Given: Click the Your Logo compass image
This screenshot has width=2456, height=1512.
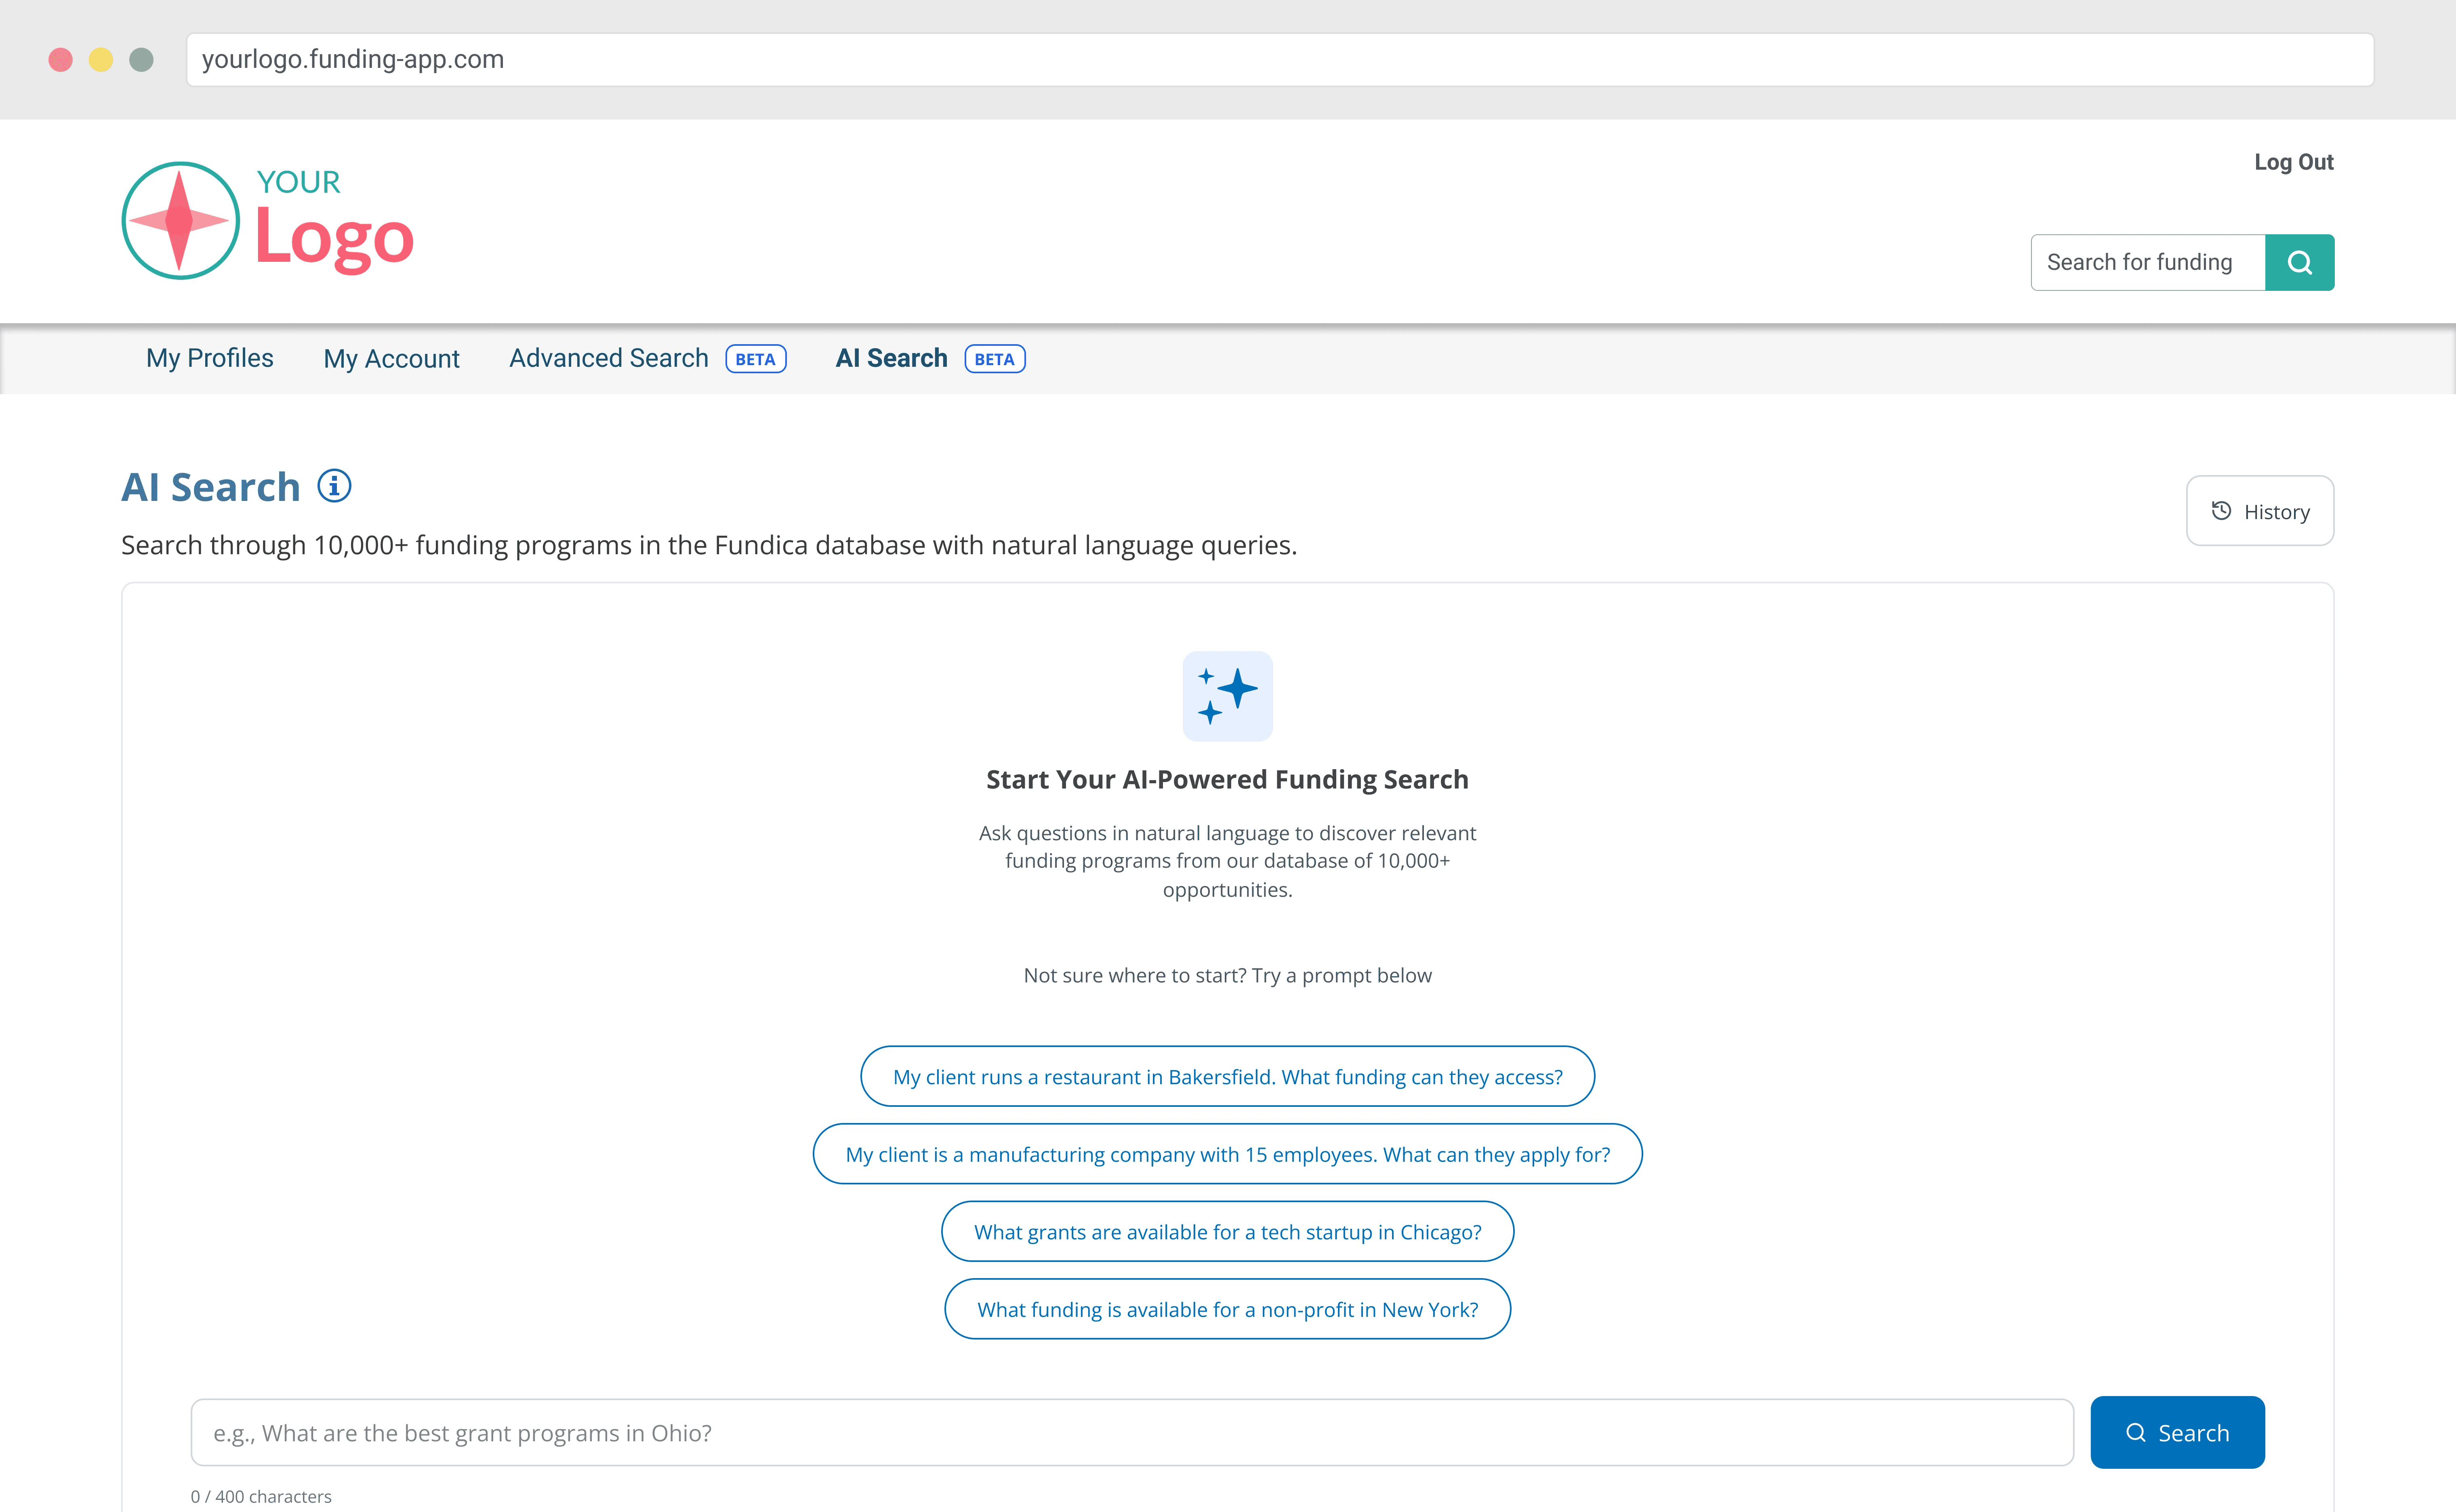Looking at the screenshot, I should (181, 221).
